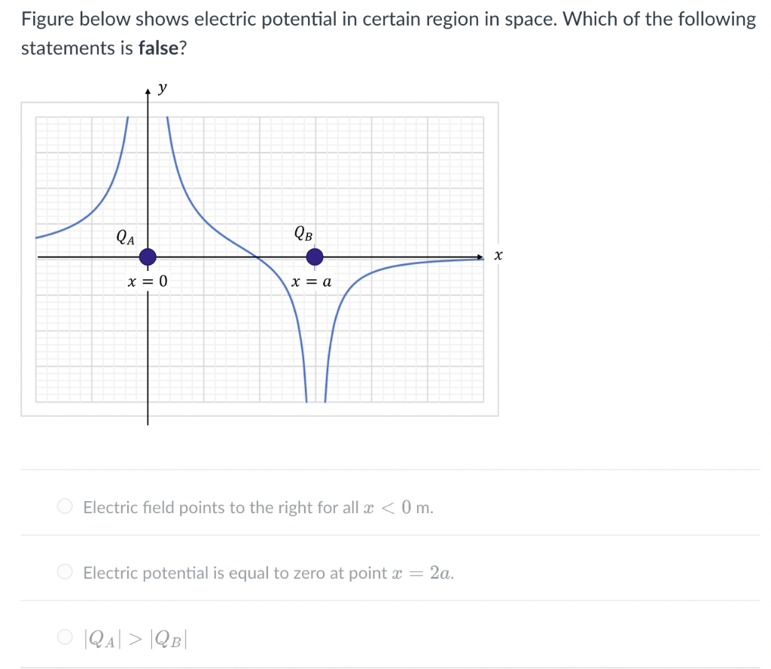
Task: Click the QB label above the right charge
Action: click(302, 234)
